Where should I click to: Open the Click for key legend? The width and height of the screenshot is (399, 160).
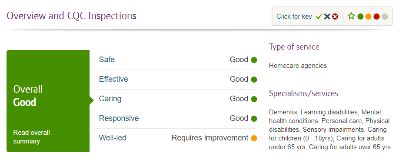point(294,17)
